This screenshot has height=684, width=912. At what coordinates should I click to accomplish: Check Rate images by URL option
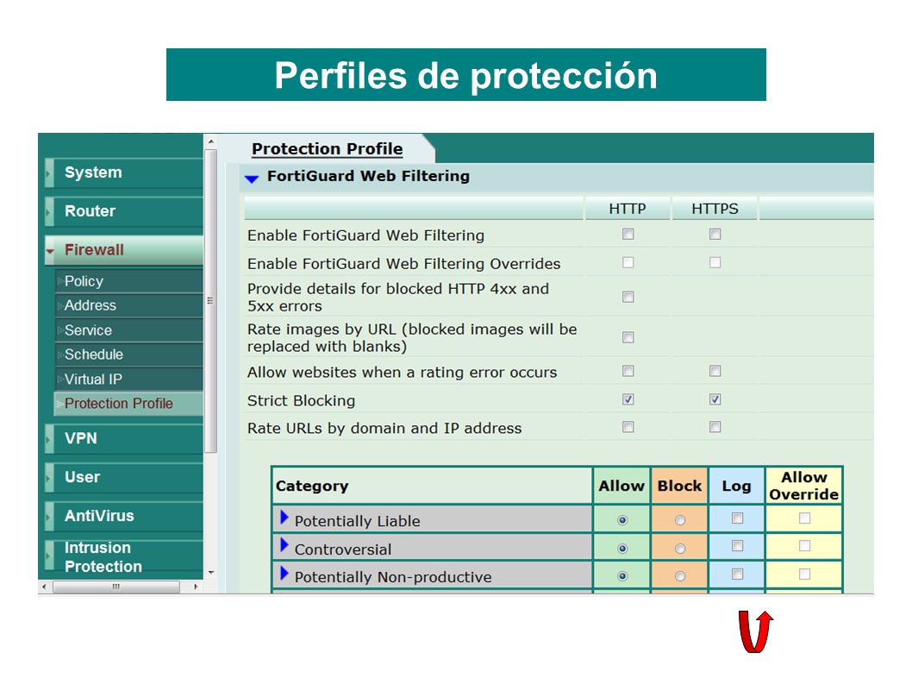[628, 337]
